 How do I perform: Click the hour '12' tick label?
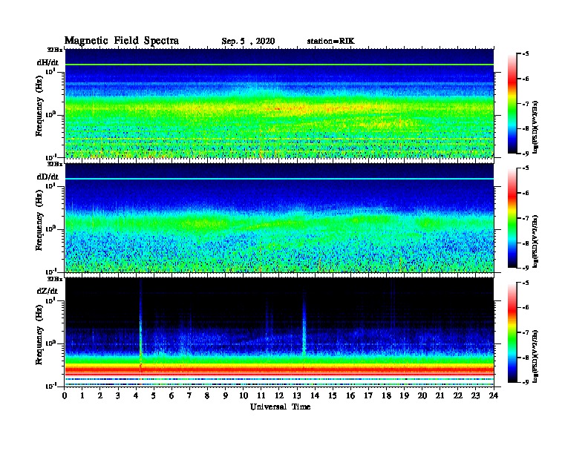[x=279, y=395]
